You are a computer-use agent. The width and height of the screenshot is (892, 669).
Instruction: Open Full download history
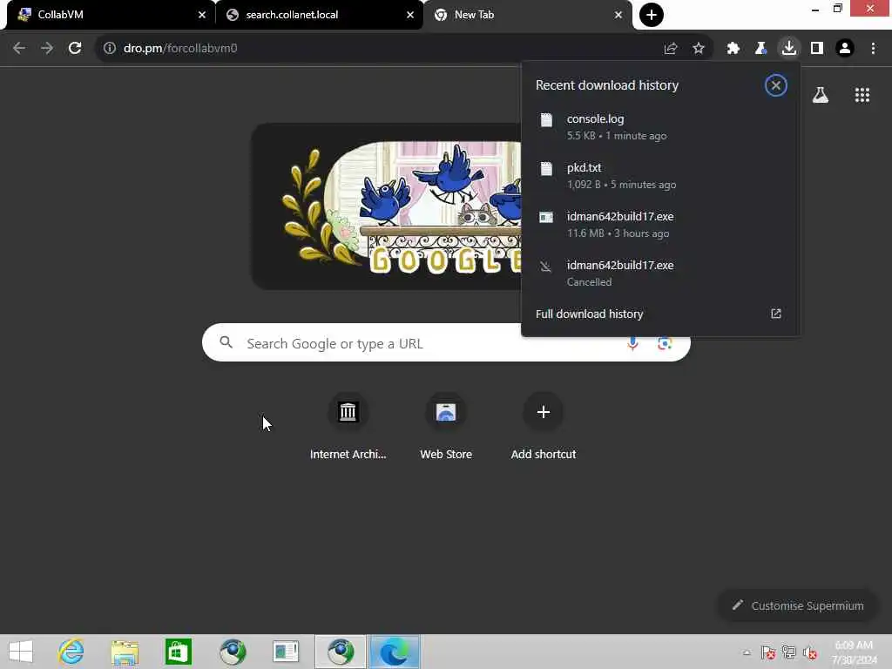pyautogui.click(x=660, y=314)
